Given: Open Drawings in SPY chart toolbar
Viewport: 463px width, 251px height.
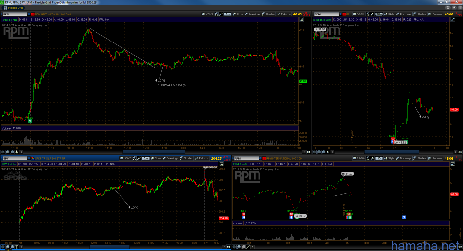Looking at the screenshot, I should 170,158.
